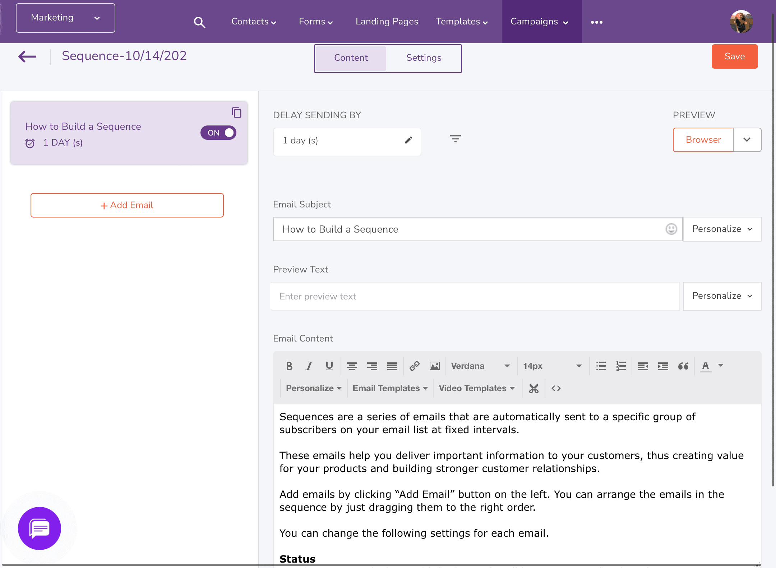Select the 'How to Build a Sequence' email card
The image size is (776, 568).
[129, 133]
